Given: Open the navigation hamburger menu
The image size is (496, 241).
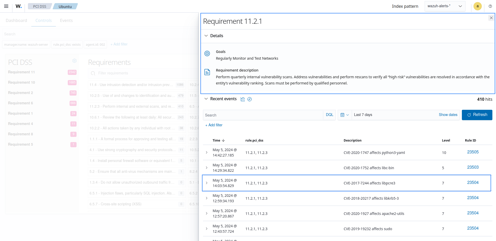Looking at the screenshot, I should click(x=6, y=6).
